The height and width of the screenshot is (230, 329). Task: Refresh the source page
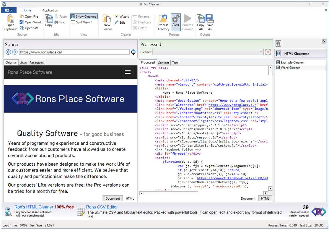[133, 52]
